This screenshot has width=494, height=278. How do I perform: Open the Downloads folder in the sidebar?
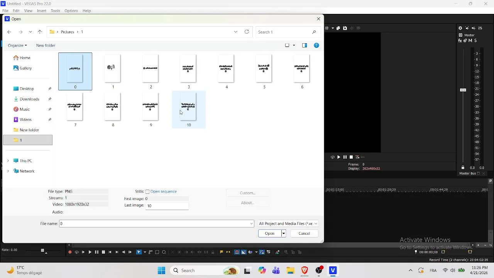pos(29,99)
